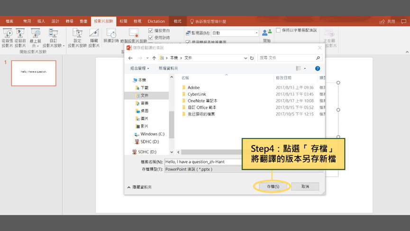Click the 檔案名稱 input field

pyautogui.click(x=203, y=162)
